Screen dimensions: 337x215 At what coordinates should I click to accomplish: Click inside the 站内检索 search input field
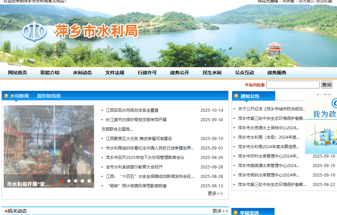[293, 84]
